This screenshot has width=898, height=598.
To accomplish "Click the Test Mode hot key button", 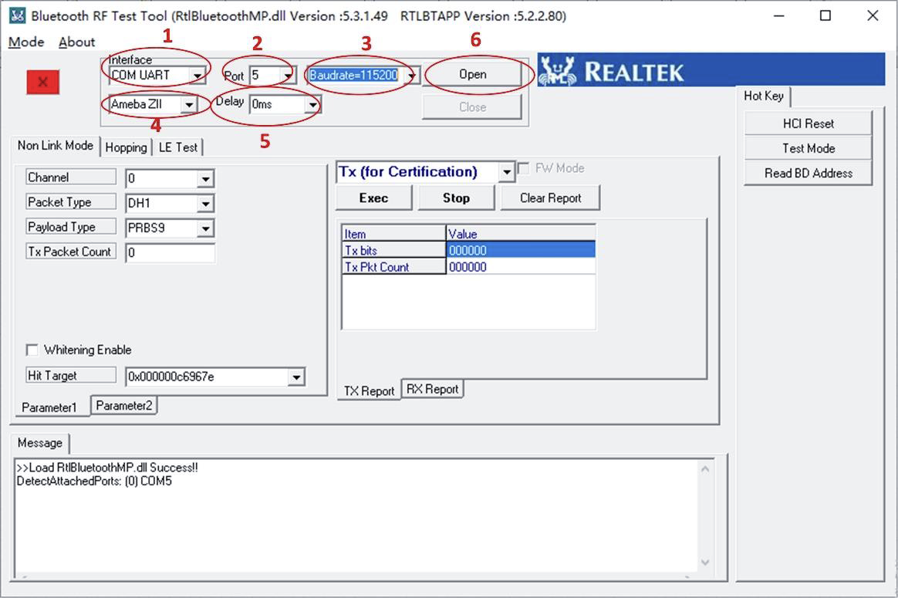I will (x=808, y=148).
